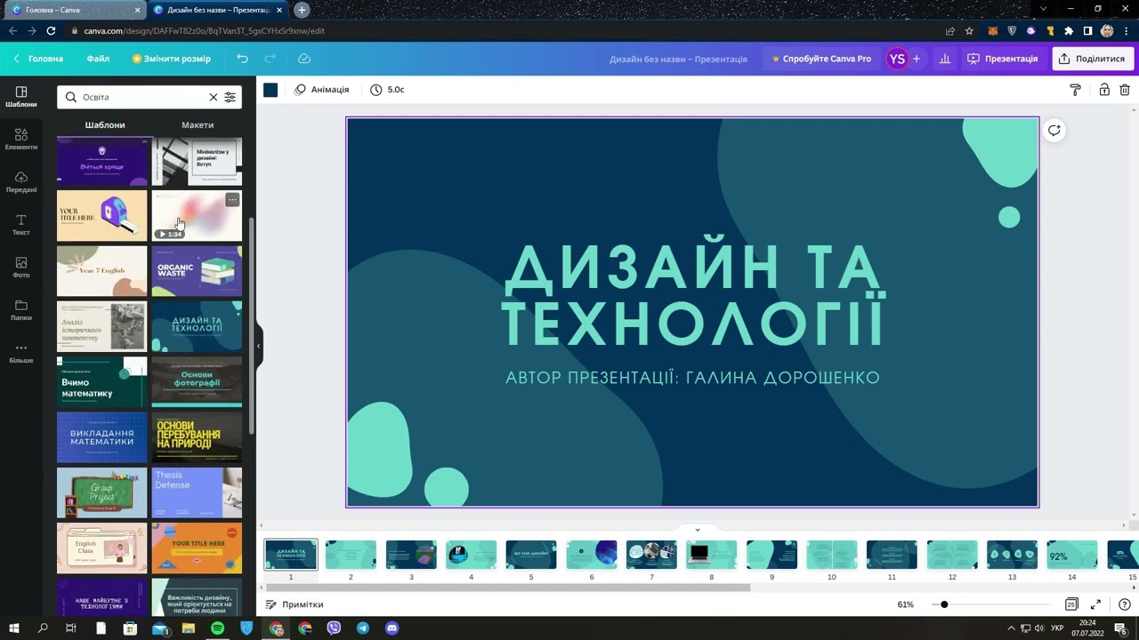This screenshot has width=1139, height=640.
Task: Collapse the side panel with arrow handle
Action: point(259,346)
